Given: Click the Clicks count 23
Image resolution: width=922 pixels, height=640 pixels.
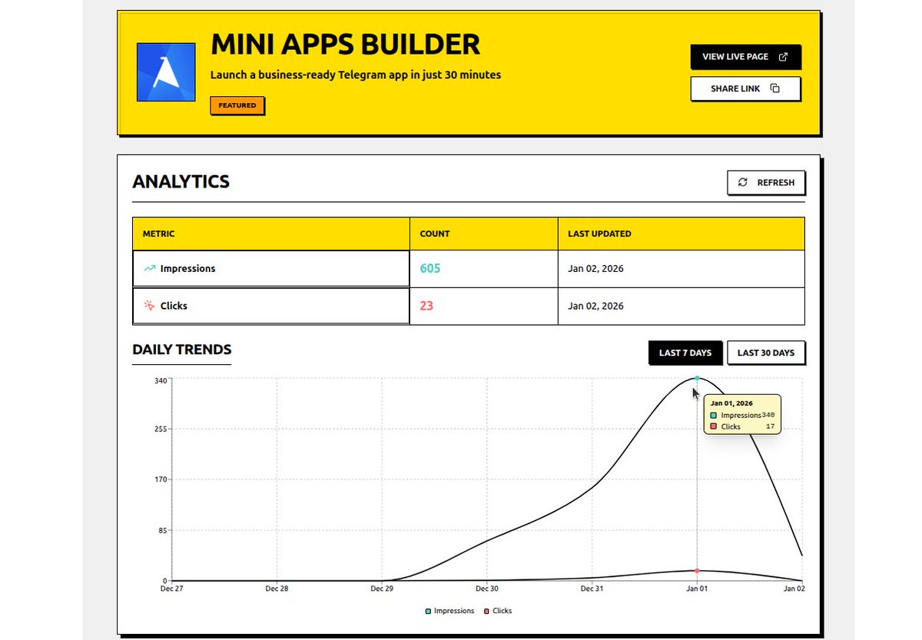Looking at the screenshot, I should 426,306.
